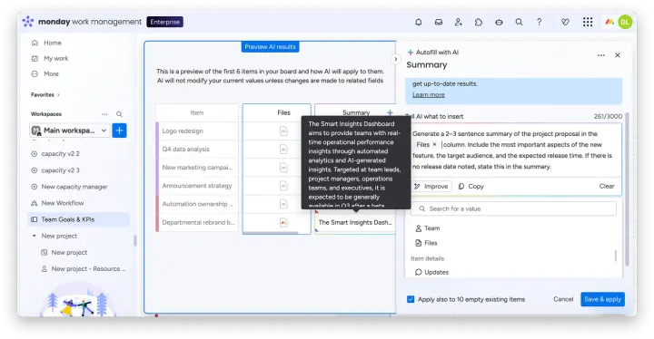Open the AI assistant robot icon
The image size is (654, 339).
[x=499, y=22]
